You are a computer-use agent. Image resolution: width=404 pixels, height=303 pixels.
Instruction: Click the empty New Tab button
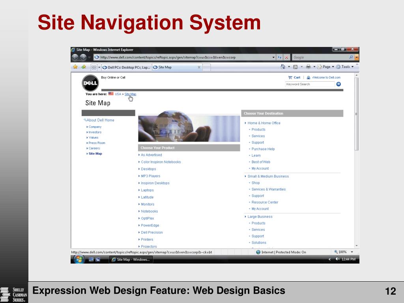[207, 67]
